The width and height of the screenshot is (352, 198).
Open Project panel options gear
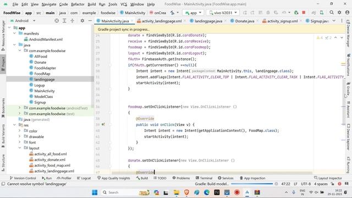(x=82, y=21)
